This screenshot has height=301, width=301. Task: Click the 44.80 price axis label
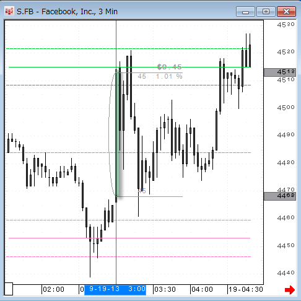pos(286,163)
